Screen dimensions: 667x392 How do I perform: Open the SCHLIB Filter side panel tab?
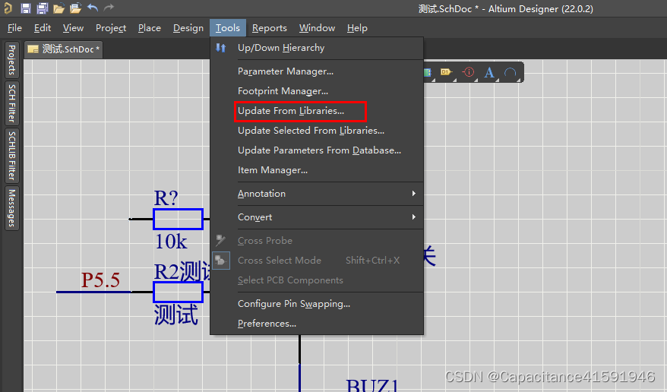pyautogui.click(x=12, y=156)
